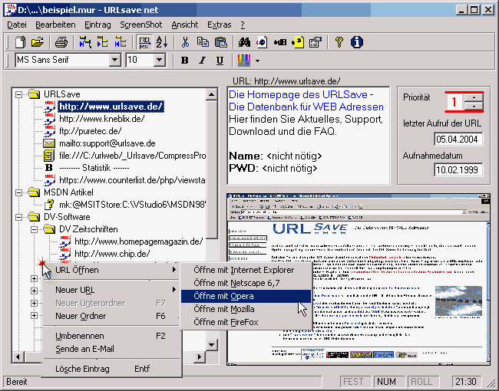Open the text color picker dropdown
Screen dimensions: 499x391
(x=257, y=61)
